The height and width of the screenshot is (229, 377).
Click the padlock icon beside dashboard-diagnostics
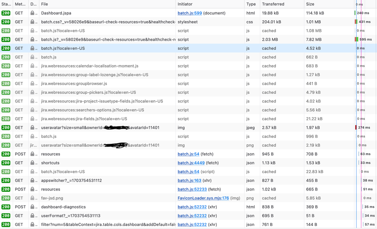tap(32, 207)
